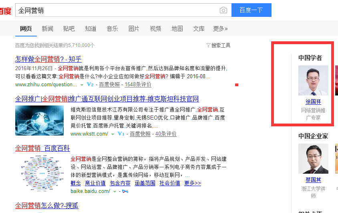
Task: Open result 怎样做全网营销? - 知乎
Action: coord(48,59)
